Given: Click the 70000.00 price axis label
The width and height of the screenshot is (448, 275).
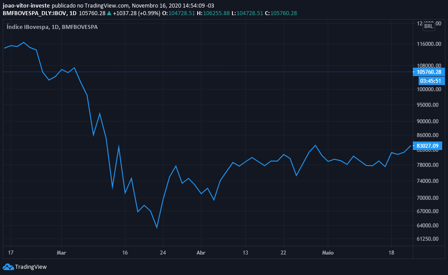Looking at the screenshot, I should [428, 198].
